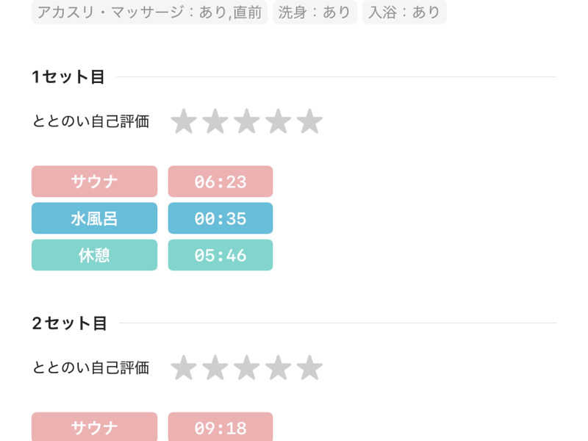Select the 水風呂 label in set 1
Image resolution: width=588 pixels, height=441 pixels.
(x=94, y=218)
